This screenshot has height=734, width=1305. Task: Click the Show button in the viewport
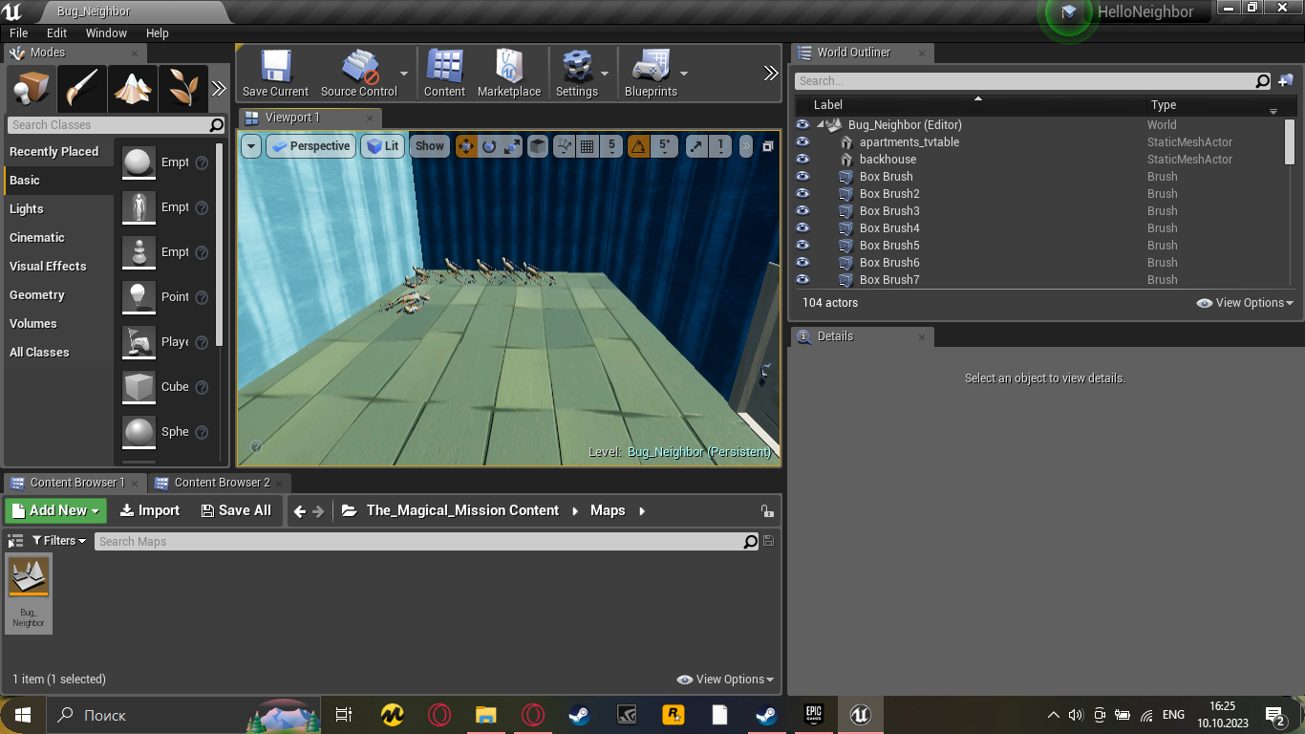430,146
